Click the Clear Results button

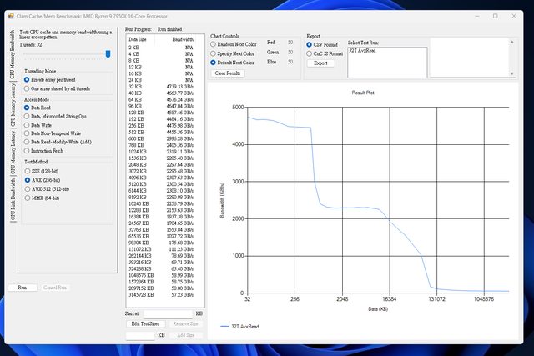tap(228, 73)
